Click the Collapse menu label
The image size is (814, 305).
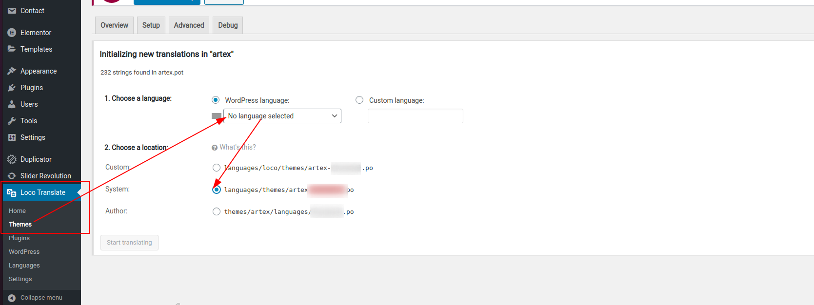(41, 298)
